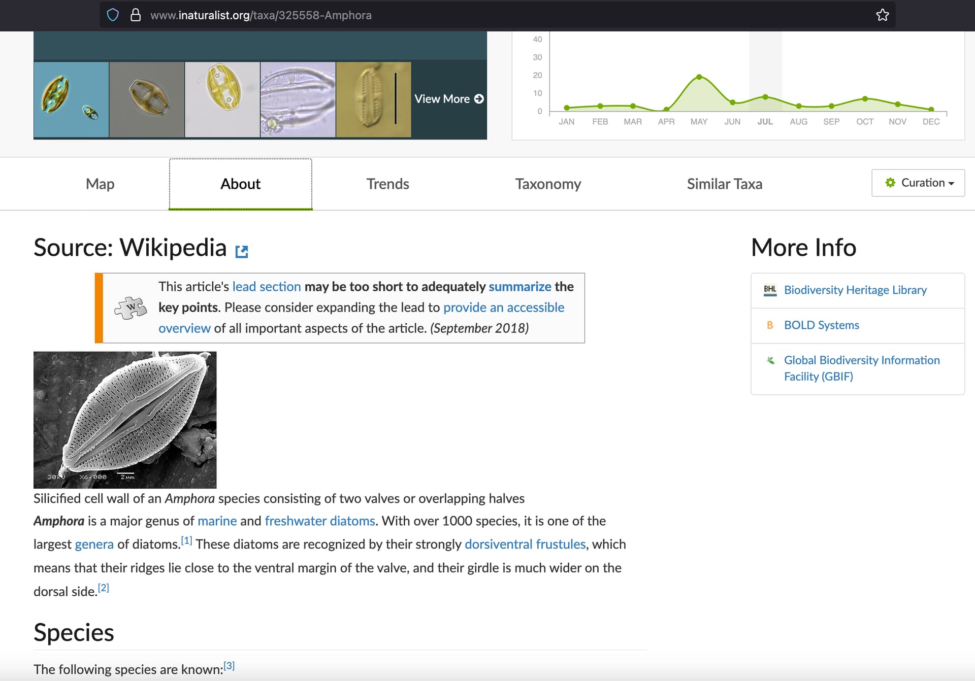Switch to the Map tab
Screen dimensions: 975x681
coord(100,184)
